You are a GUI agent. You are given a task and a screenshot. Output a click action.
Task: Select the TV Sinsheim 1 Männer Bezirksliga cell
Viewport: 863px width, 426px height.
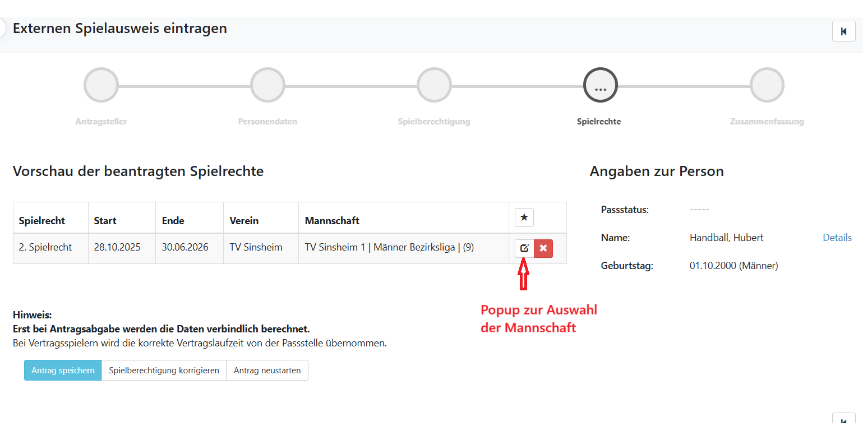pyautogui.click(x=389, y=247)
